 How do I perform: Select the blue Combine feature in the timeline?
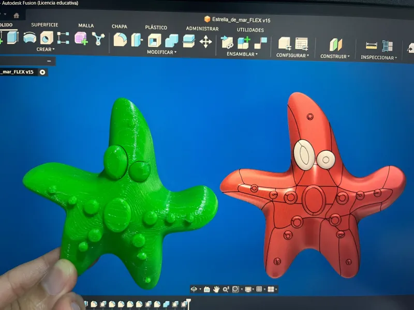(x=166, y=304)
